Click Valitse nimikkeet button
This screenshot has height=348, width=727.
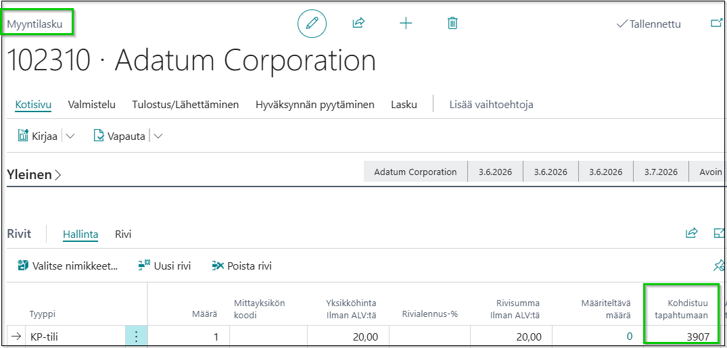coord(68,266)
